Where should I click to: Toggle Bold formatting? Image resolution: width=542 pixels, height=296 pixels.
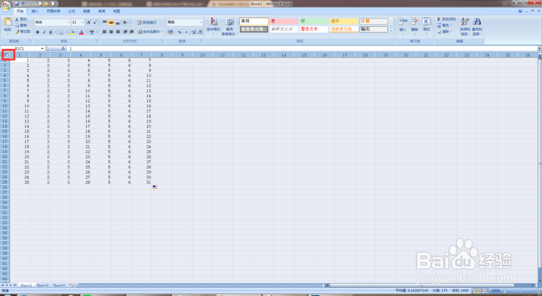[38, 32]
